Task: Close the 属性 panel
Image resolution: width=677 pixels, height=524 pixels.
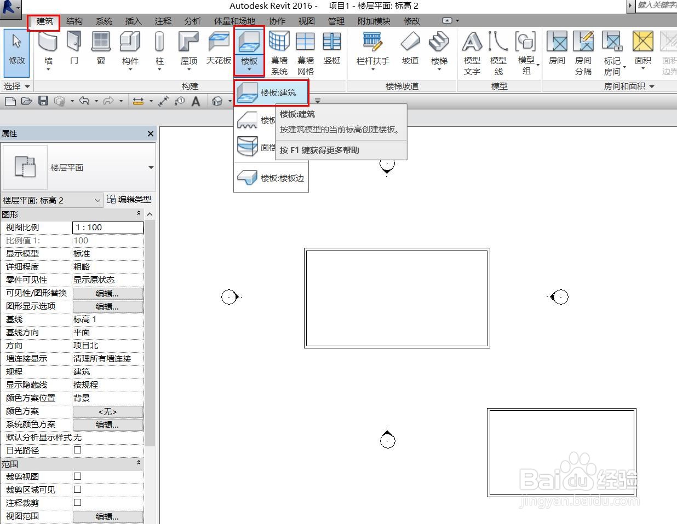Action: pyautogui.click(x=151, y=133)
